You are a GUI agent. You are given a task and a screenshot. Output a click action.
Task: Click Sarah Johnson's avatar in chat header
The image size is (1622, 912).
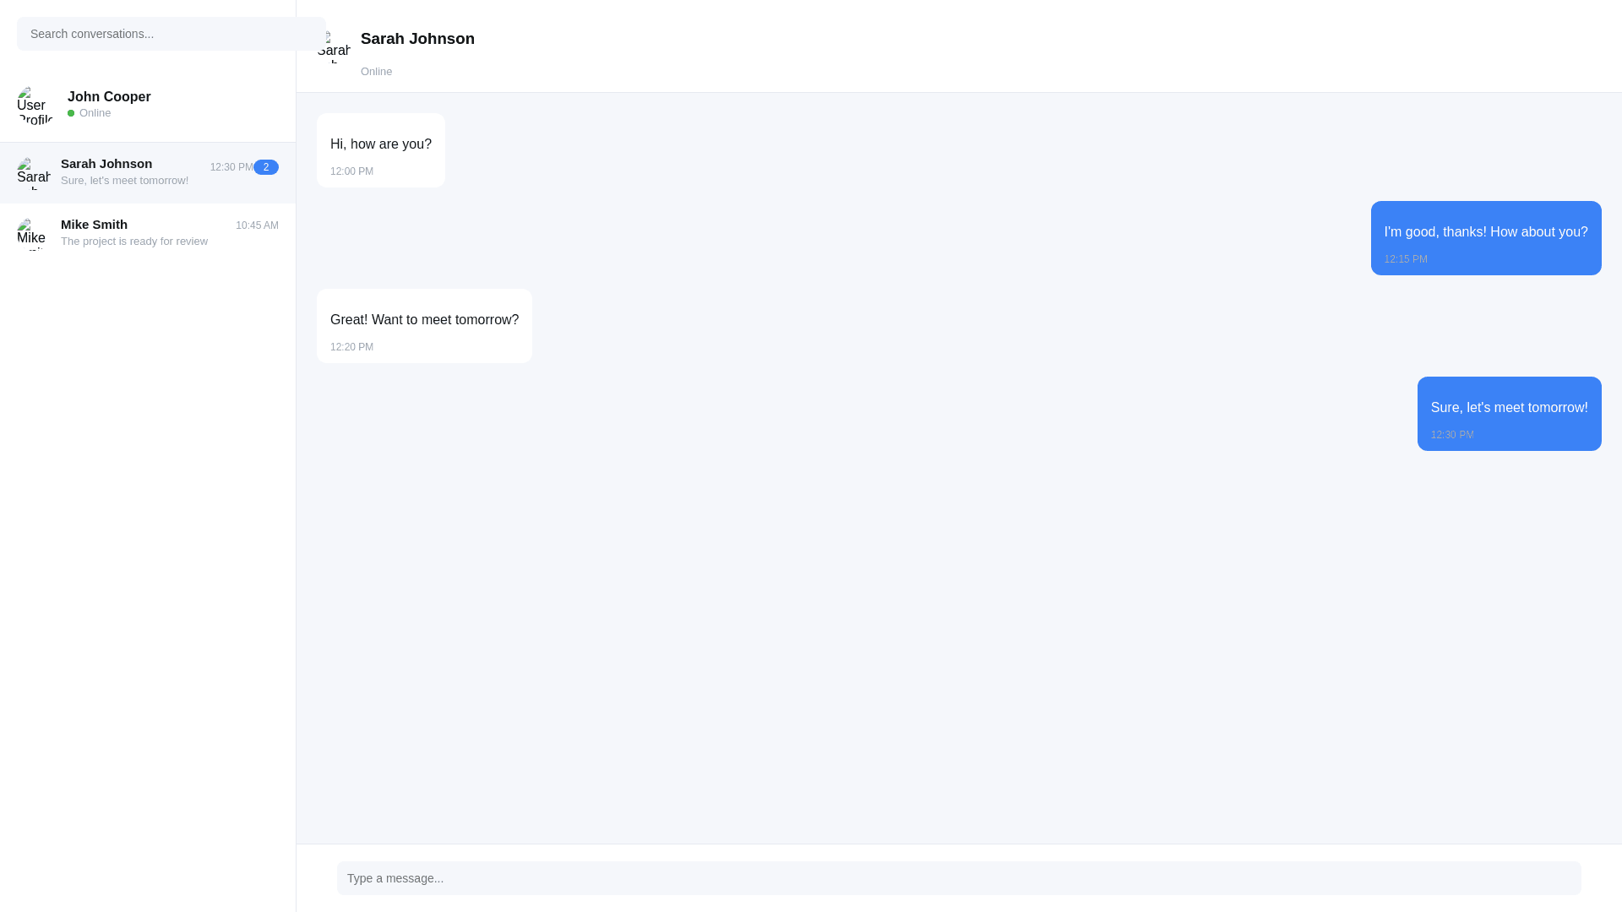(334, 46)
